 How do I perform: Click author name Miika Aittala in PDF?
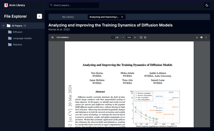point(127,73)
